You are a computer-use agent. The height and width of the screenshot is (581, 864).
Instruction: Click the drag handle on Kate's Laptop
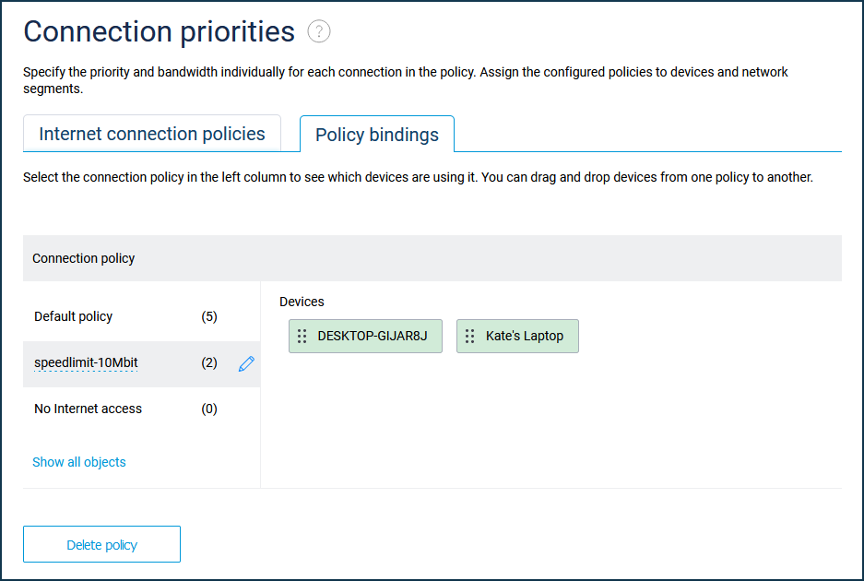[x=470, y=336]
